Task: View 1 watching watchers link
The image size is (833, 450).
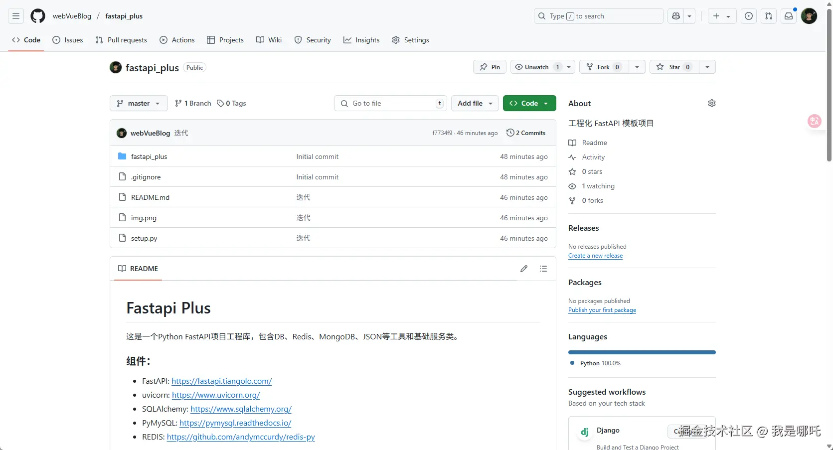Action: pos(592,186)
